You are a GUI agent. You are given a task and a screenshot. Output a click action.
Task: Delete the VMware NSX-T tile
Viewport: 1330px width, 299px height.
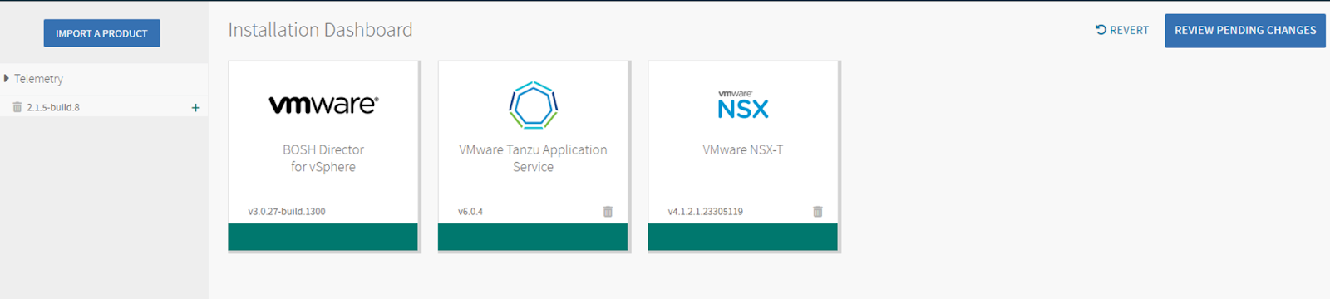(x=818, y=212)
